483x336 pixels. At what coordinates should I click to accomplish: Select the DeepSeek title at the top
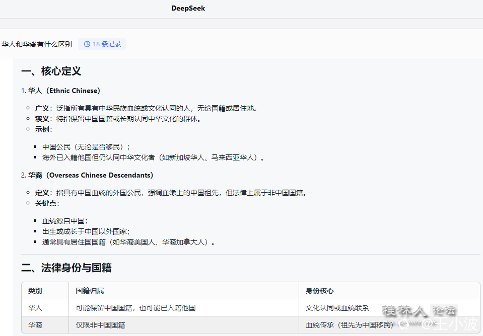tap(188, 8)
